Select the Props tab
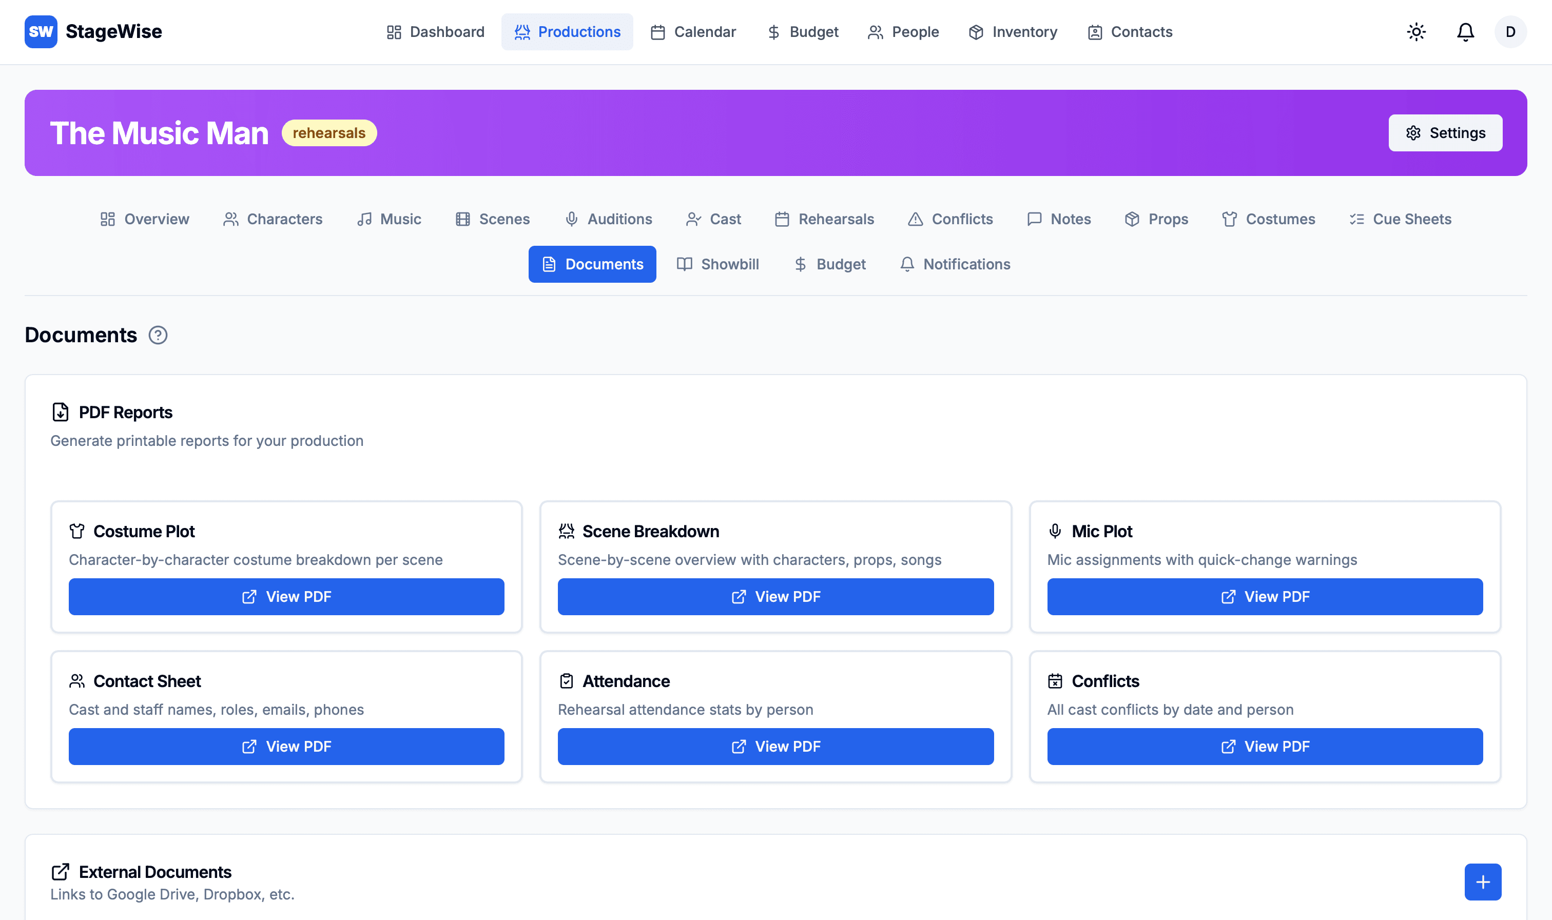Viewport: 1552px width, 920px height. [1156, 219]
